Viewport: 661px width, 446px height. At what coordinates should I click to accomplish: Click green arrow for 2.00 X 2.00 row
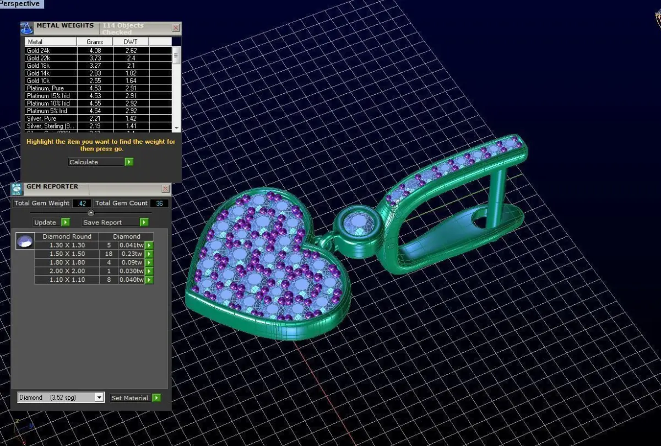coord(149,271)
